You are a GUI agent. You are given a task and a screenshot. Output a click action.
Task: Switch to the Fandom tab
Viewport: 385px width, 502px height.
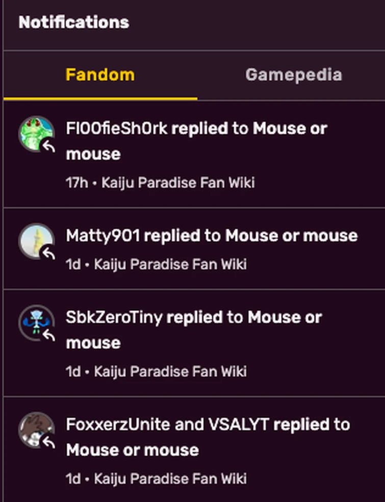coord(100,75)
